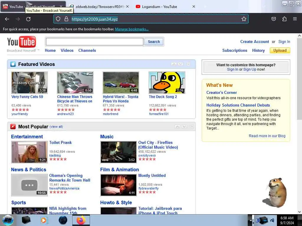Open the shield tracking protection icon

[58, 19]
